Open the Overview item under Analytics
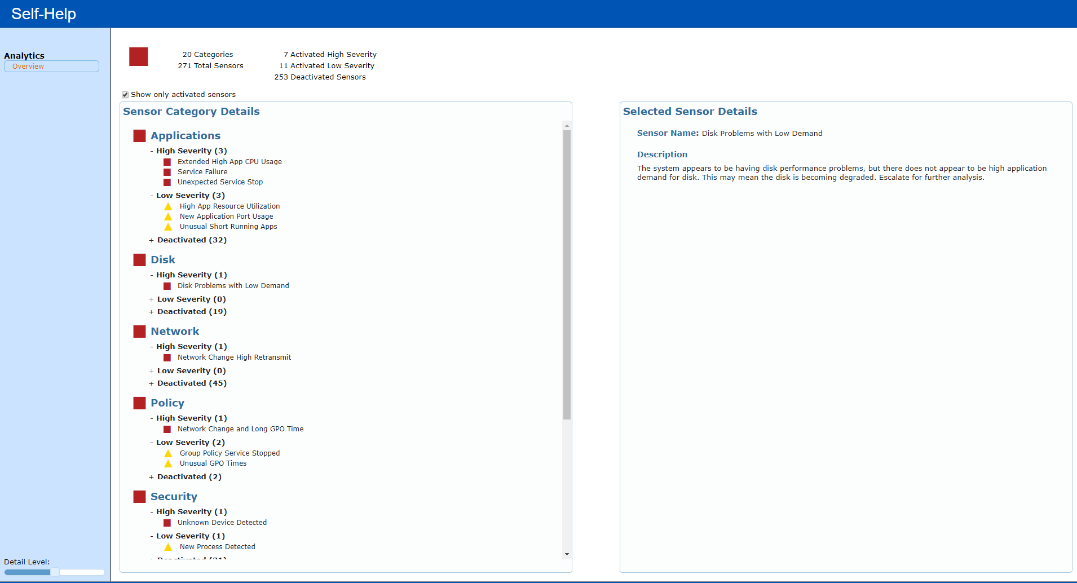 [x=51, y=67]
